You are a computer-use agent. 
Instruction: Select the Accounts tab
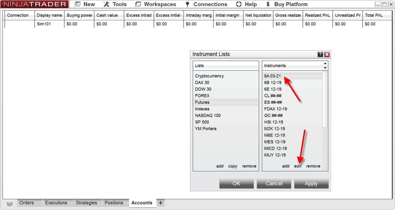click(142, 203)
